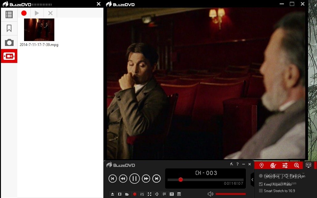317x198 pixels.
Task: Open the location marker tab
Action: pos(261,166)
